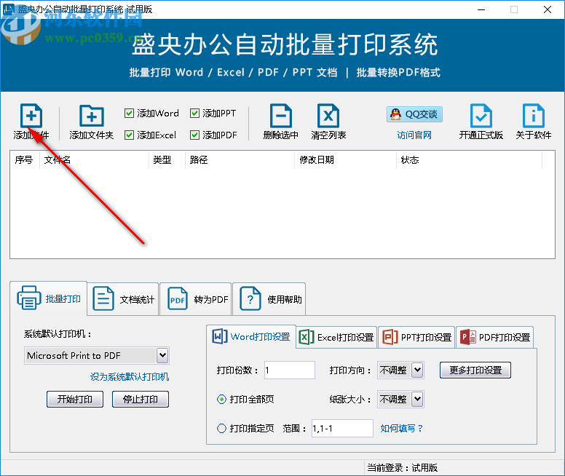Toggle the 添加PDF checkbox

tap(194, 135)
